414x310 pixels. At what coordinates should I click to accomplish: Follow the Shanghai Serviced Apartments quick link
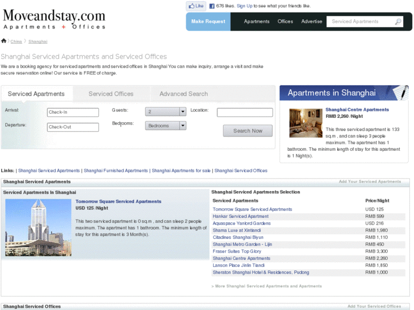coord(49,171)
